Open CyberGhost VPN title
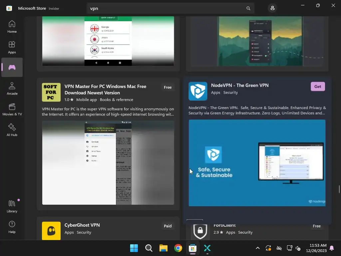This screenshot has width=341, height=256. coord(82,225)
